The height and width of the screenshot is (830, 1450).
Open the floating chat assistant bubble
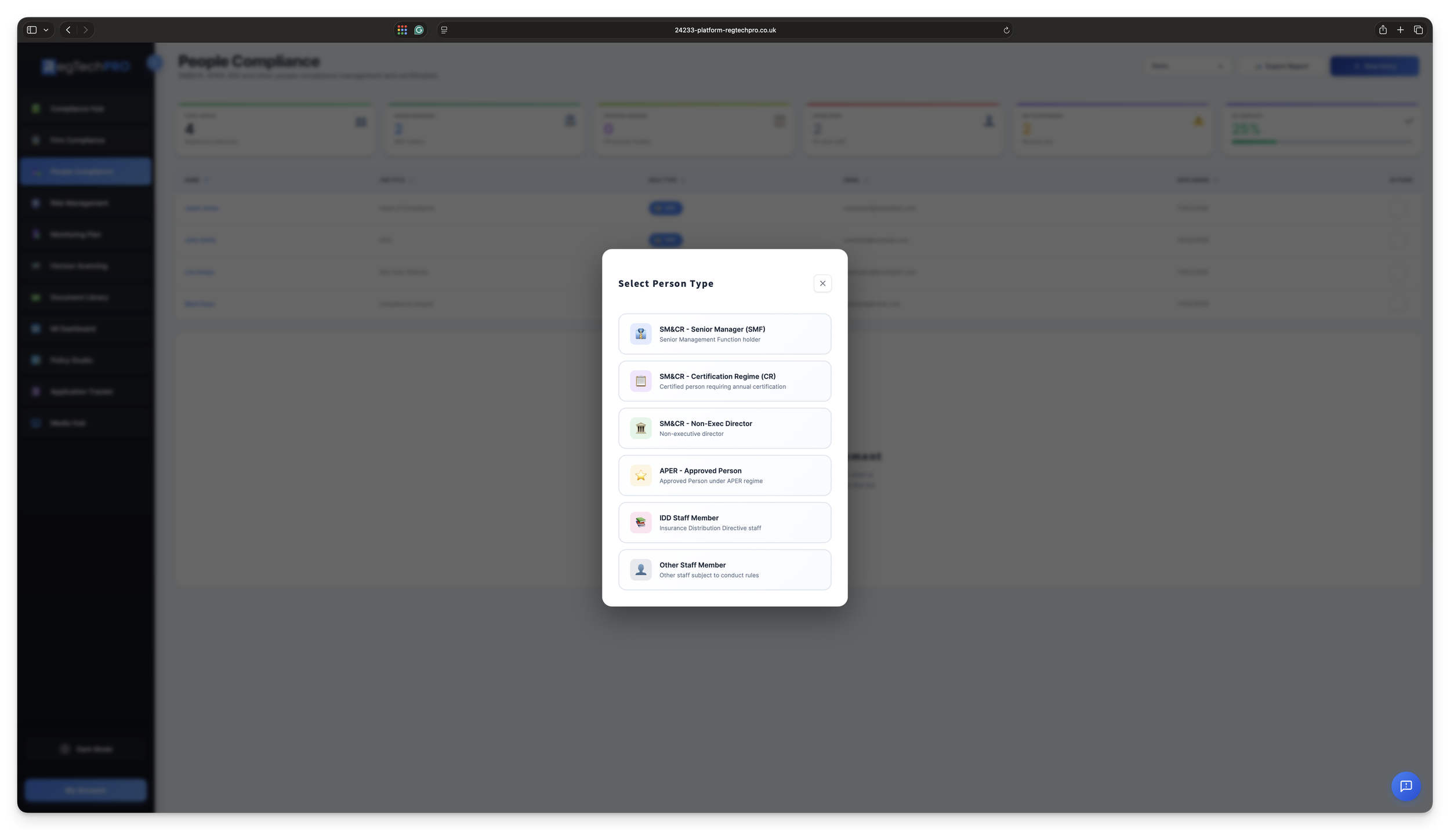1405,787
